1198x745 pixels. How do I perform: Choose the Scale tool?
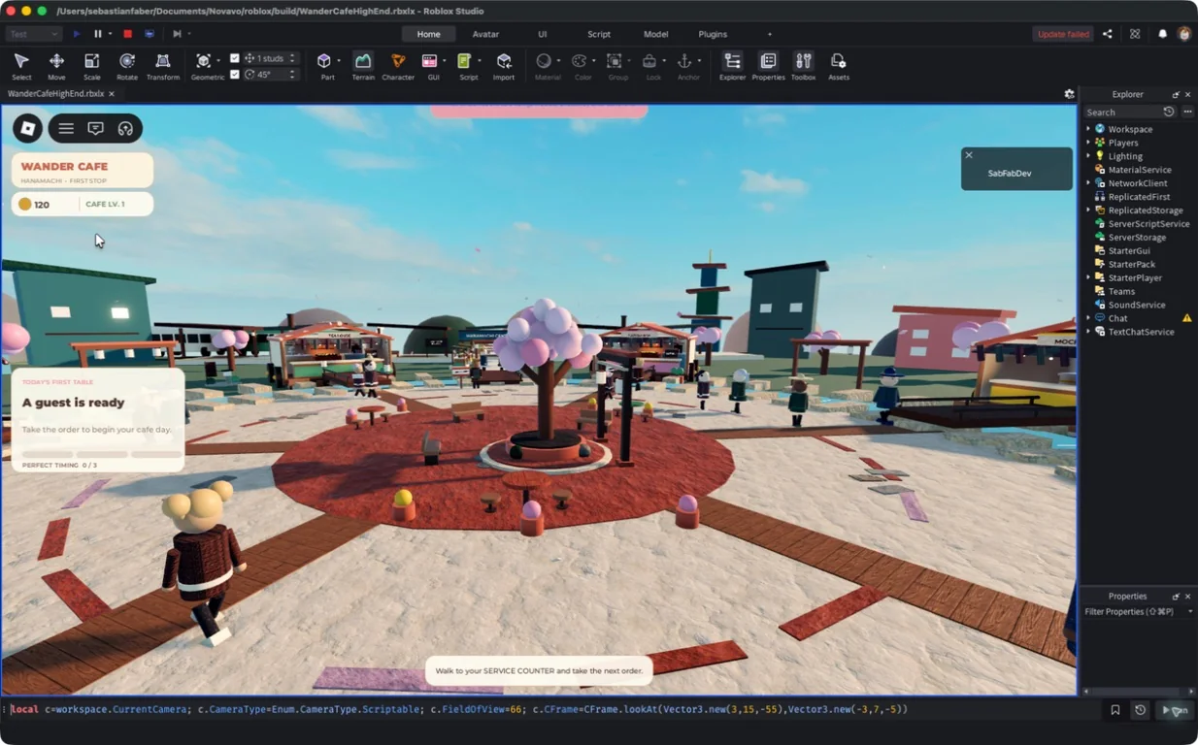(x=91, y=66)
